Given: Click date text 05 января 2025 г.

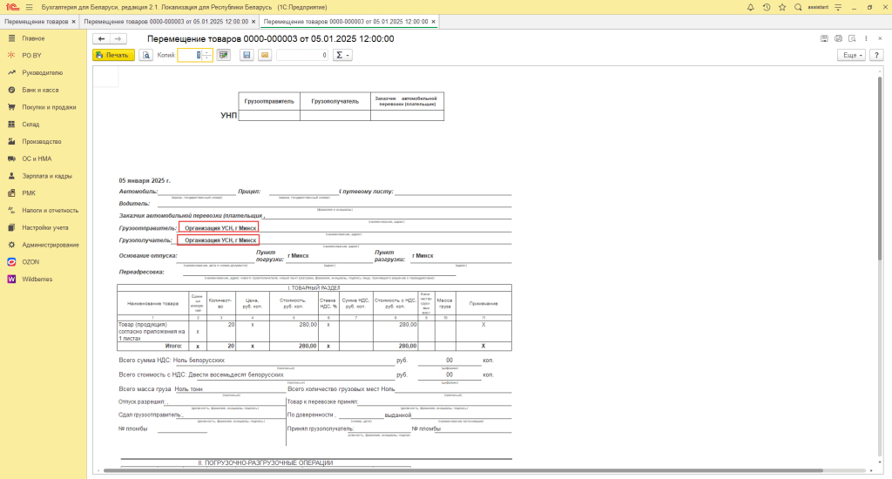Looking at the screenshot, I should tap(145, 180).
